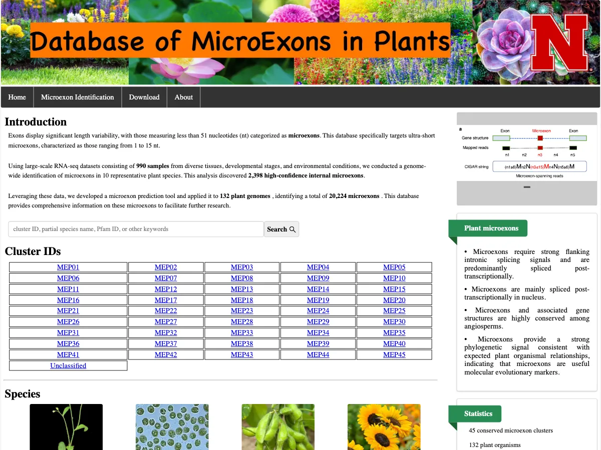Image resolution: width=601 pixels, height=450 pixels.
Task: Open the MEP33 entry
Action: point(242,332)
